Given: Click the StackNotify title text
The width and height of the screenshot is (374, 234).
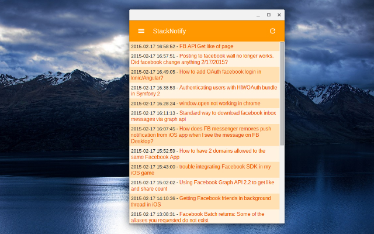Looking at the screenshot, I should point(169,31).
